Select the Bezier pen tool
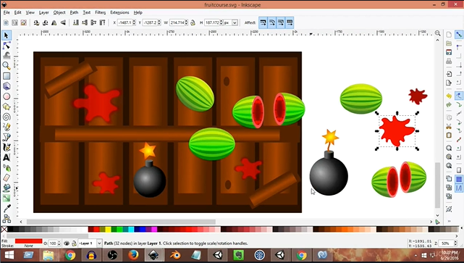Viewport: 464px width, 263px height. pos(7,137)
